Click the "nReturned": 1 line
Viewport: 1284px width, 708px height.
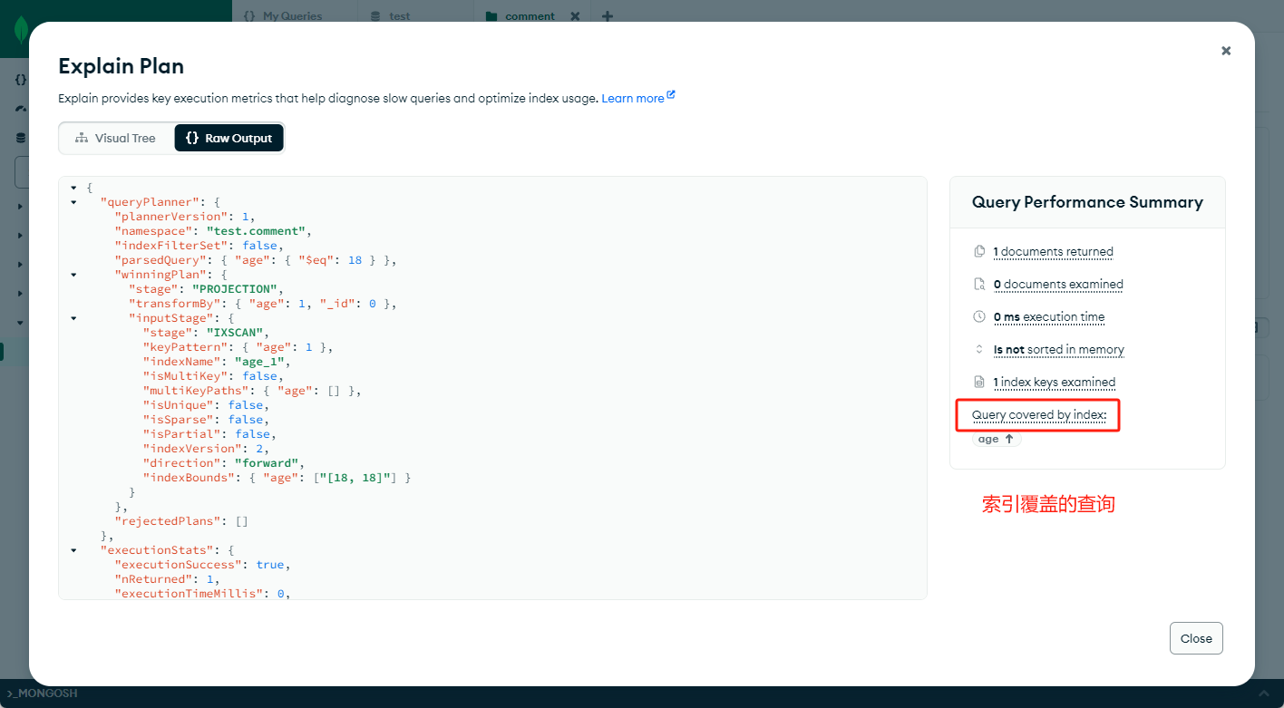tap(167, 579)
